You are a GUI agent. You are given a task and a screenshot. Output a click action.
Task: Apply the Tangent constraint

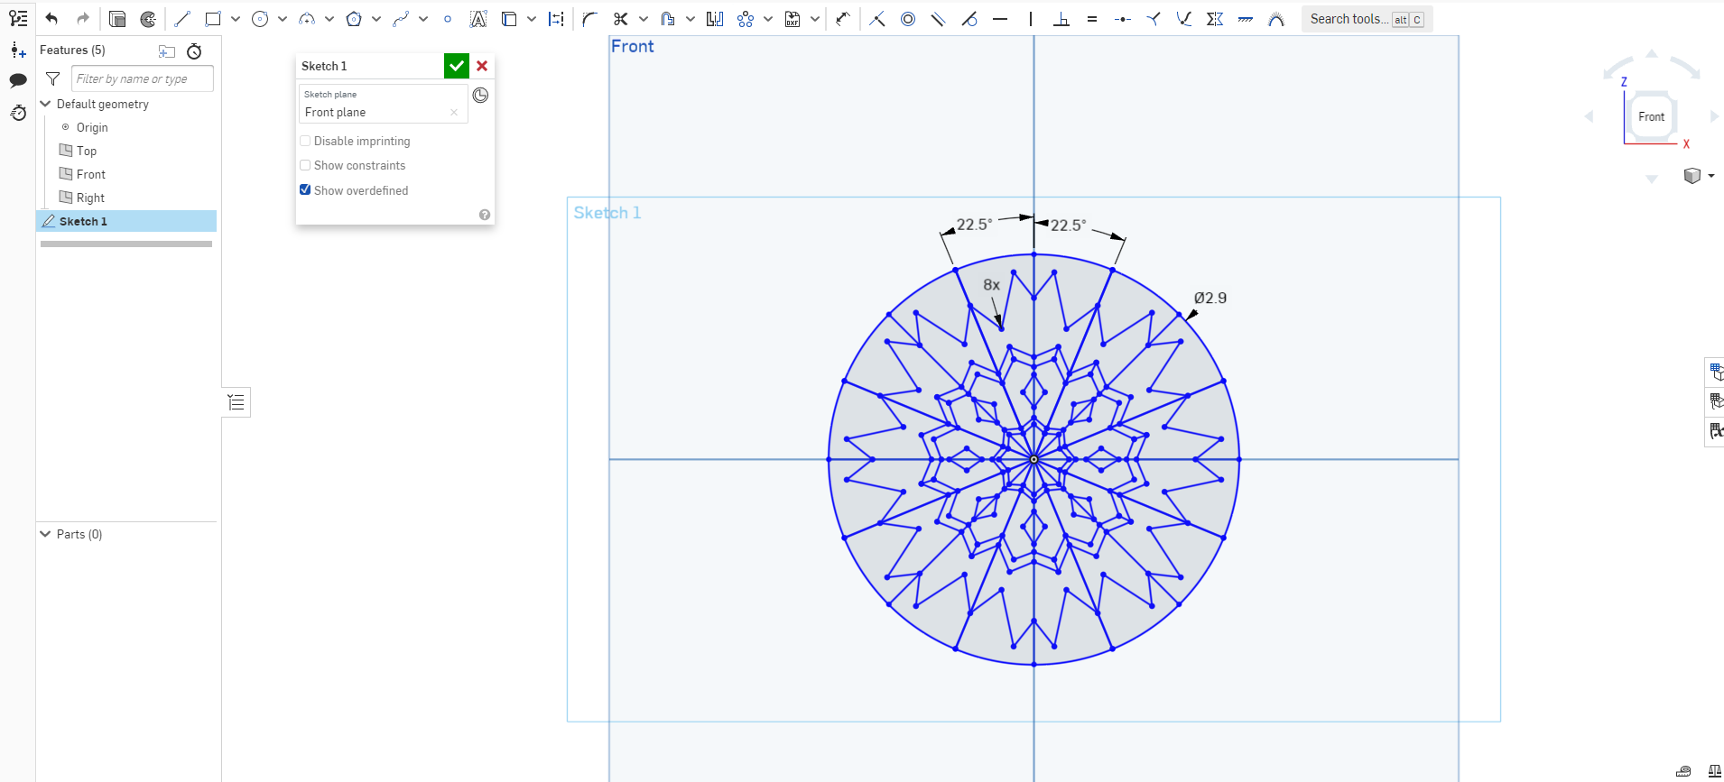click(x=969, y=19)
